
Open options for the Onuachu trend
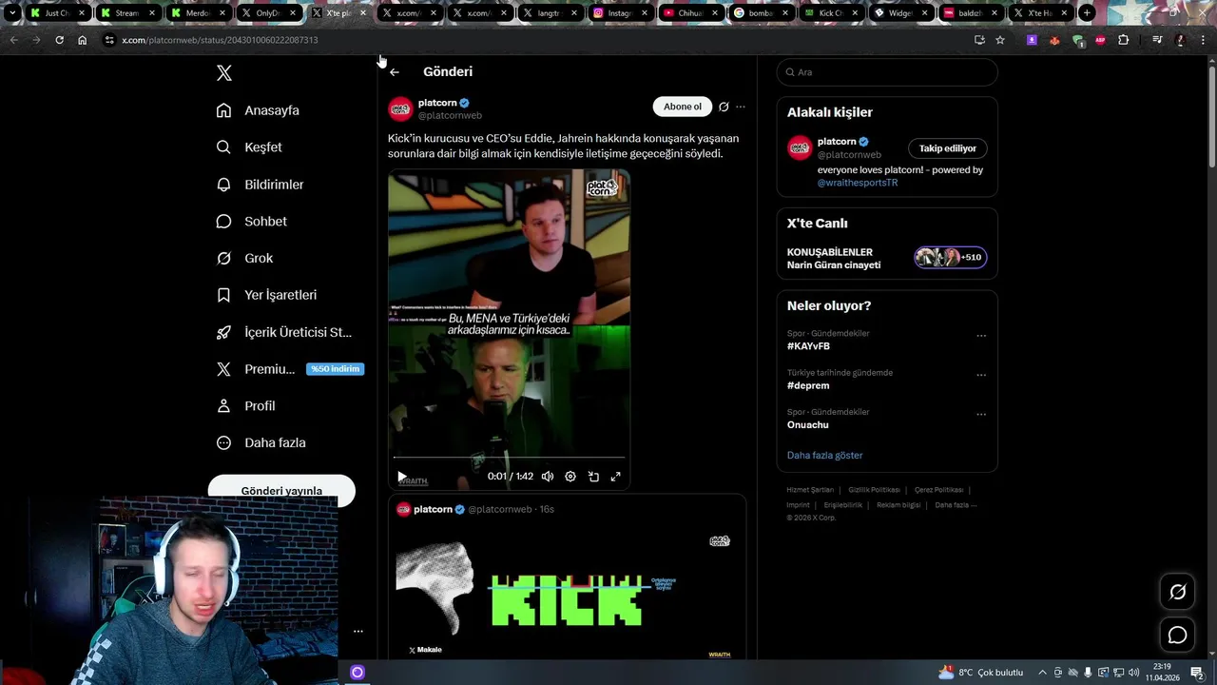coord(981,414)
